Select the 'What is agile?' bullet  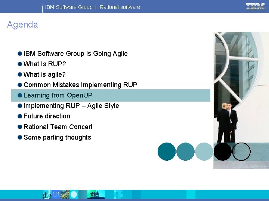tap(44, 74)
